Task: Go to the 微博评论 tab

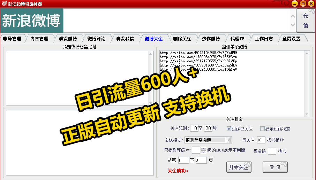Action: [x=96, y=39]
